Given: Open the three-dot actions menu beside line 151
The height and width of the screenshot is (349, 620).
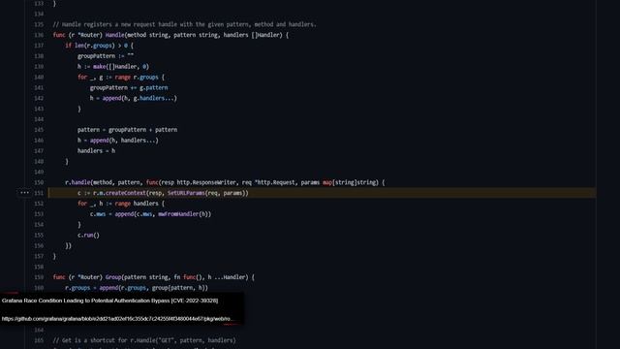Looking at the screenshot, I should [24, 193].
